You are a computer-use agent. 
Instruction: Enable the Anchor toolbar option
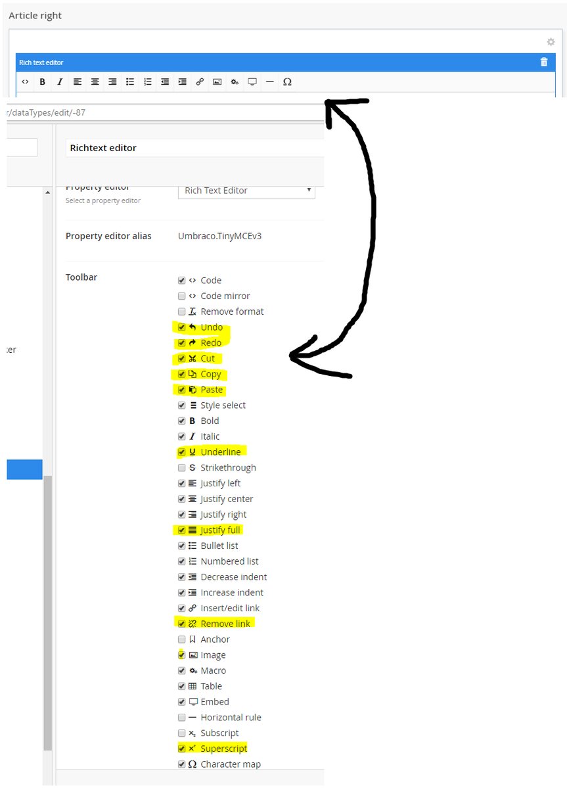tap(181, 639)
